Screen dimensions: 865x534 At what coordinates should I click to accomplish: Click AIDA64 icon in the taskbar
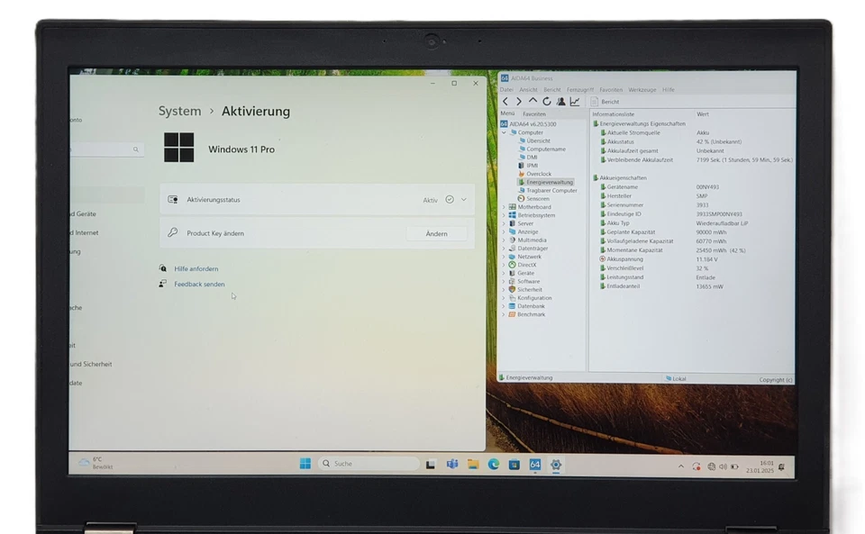[x=535, y=465]
